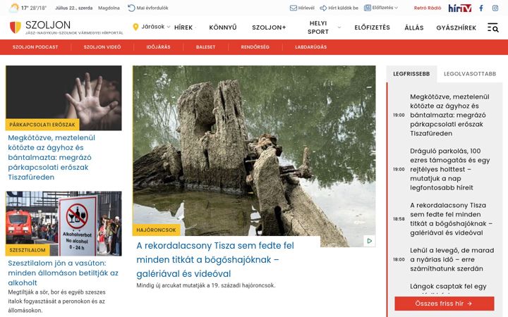508x317 pixels.
Task: Click the SZOLJON site title text
Action: coord(48,25)
